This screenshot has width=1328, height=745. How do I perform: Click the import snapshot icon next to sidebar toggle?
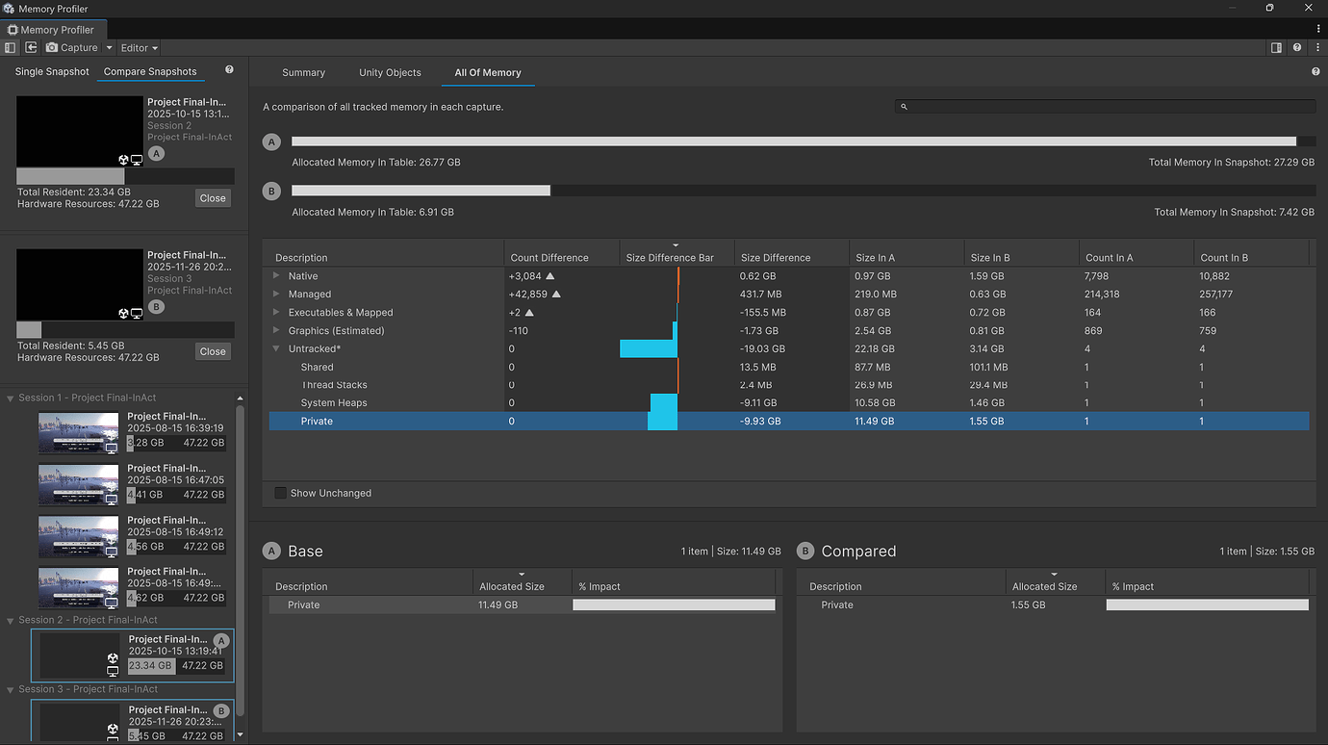pos(30,47)
